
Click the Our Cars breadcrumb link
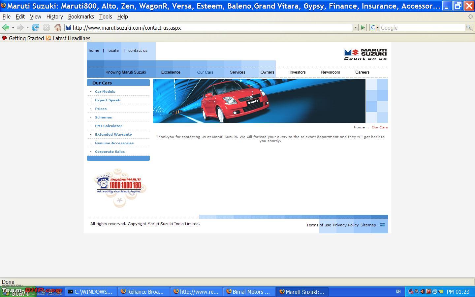380,127
